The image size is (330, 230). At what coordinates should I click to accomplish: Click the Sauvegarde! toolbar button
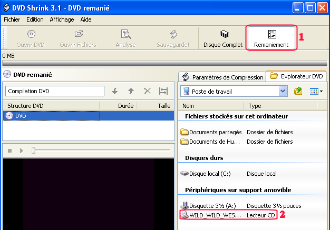(x=173, y=38)
